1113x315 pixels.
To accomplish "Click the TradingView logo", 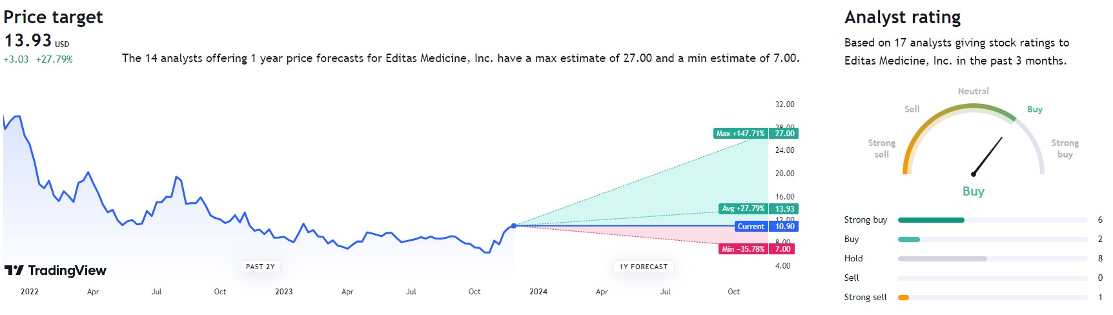I will tap(56, 270).
